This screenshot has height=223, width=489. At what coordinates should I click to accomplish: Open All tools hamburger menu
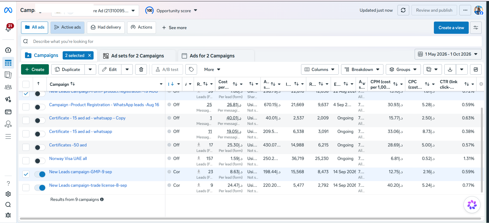coord(8,136)
